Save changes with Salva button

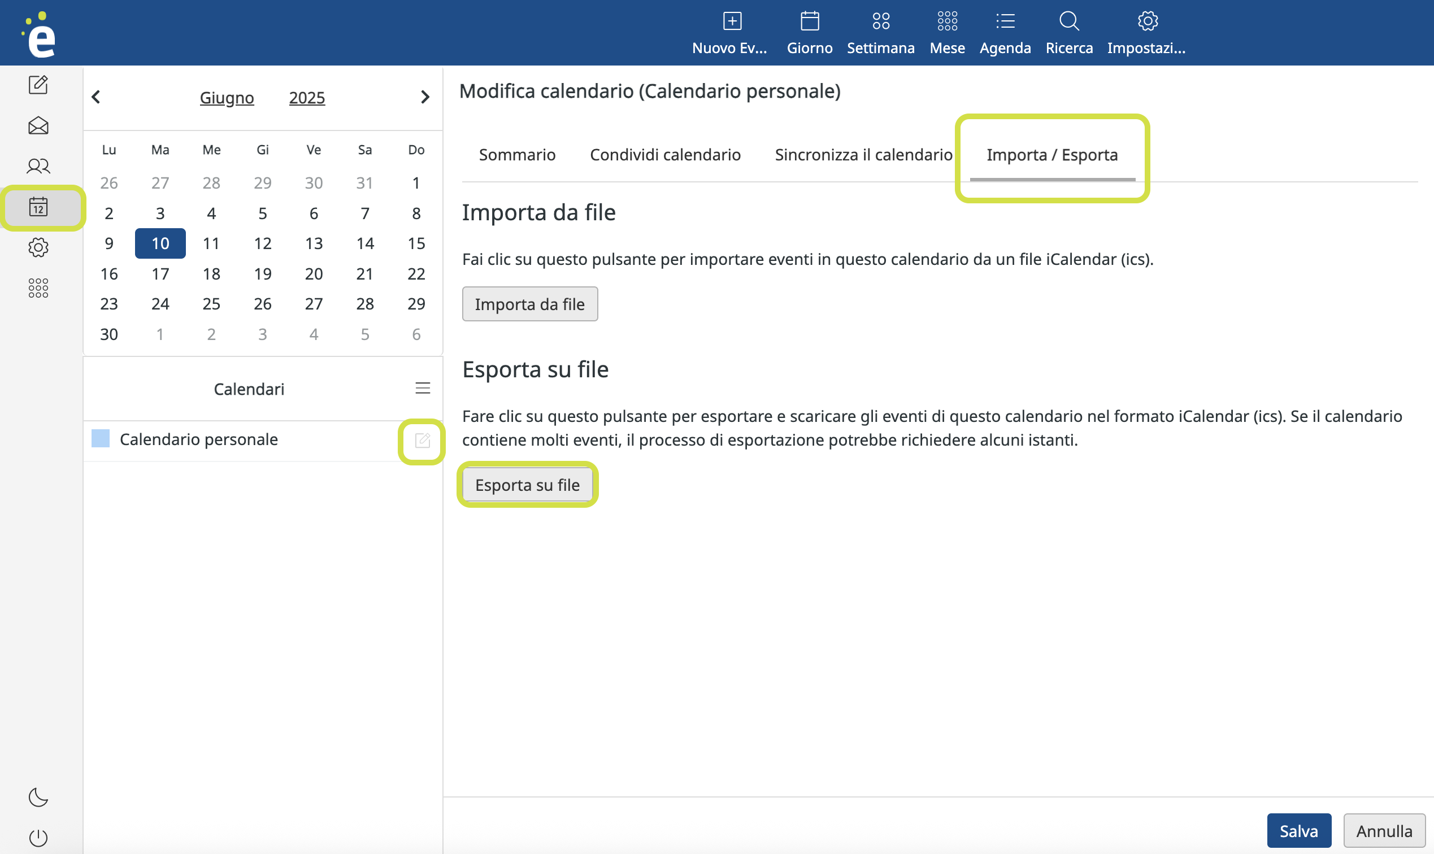click(x=1299, y=831)
